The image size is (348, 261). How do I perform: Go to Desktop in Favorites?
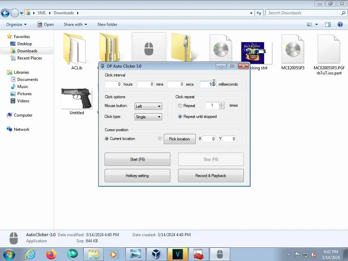24,44
